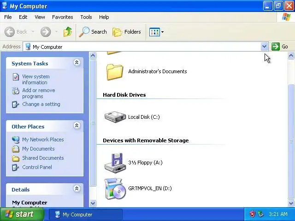This screenshot has height=221, width=295.
Task: Click file list scrollbar up arrow
Action: point(291,55)
